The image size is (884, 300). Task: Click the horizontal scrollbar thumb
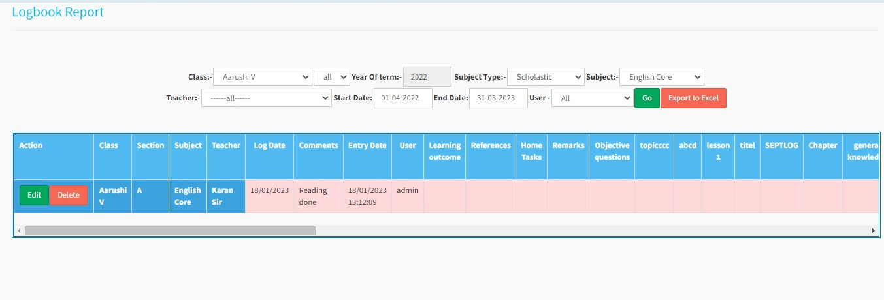(170, 230)
